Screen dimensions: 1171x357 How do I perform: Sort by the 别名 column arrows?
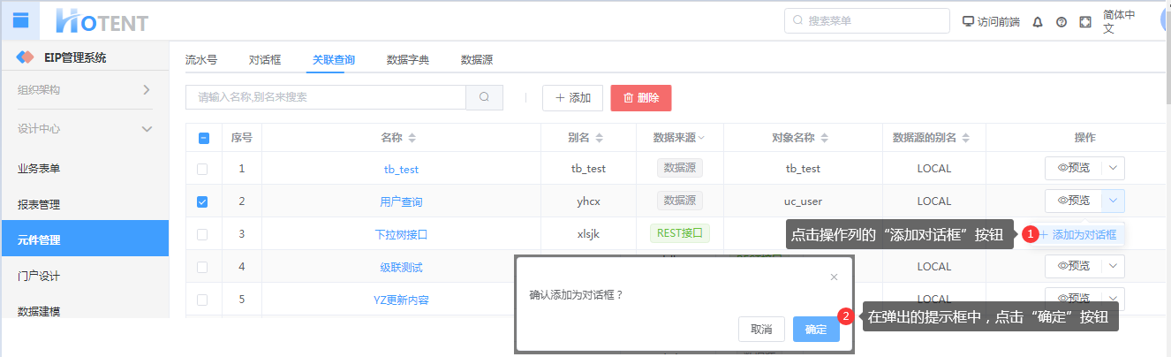[599, 138]
